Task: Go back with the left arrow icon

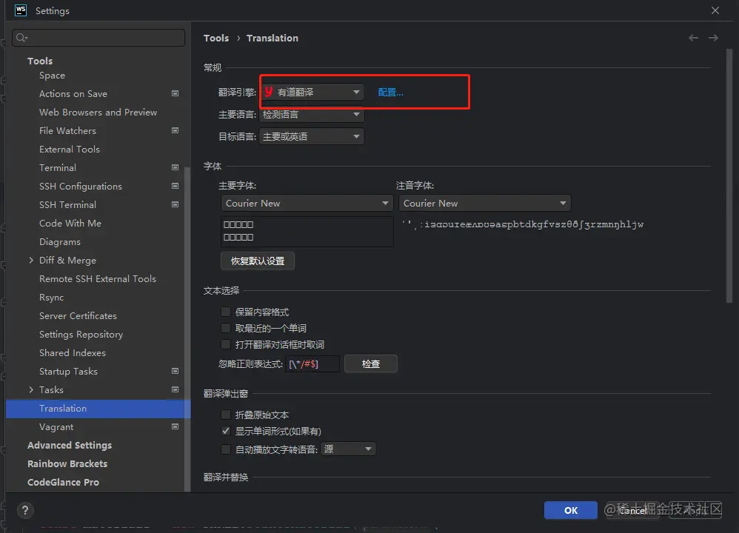Action: click(x=693, y=38)
